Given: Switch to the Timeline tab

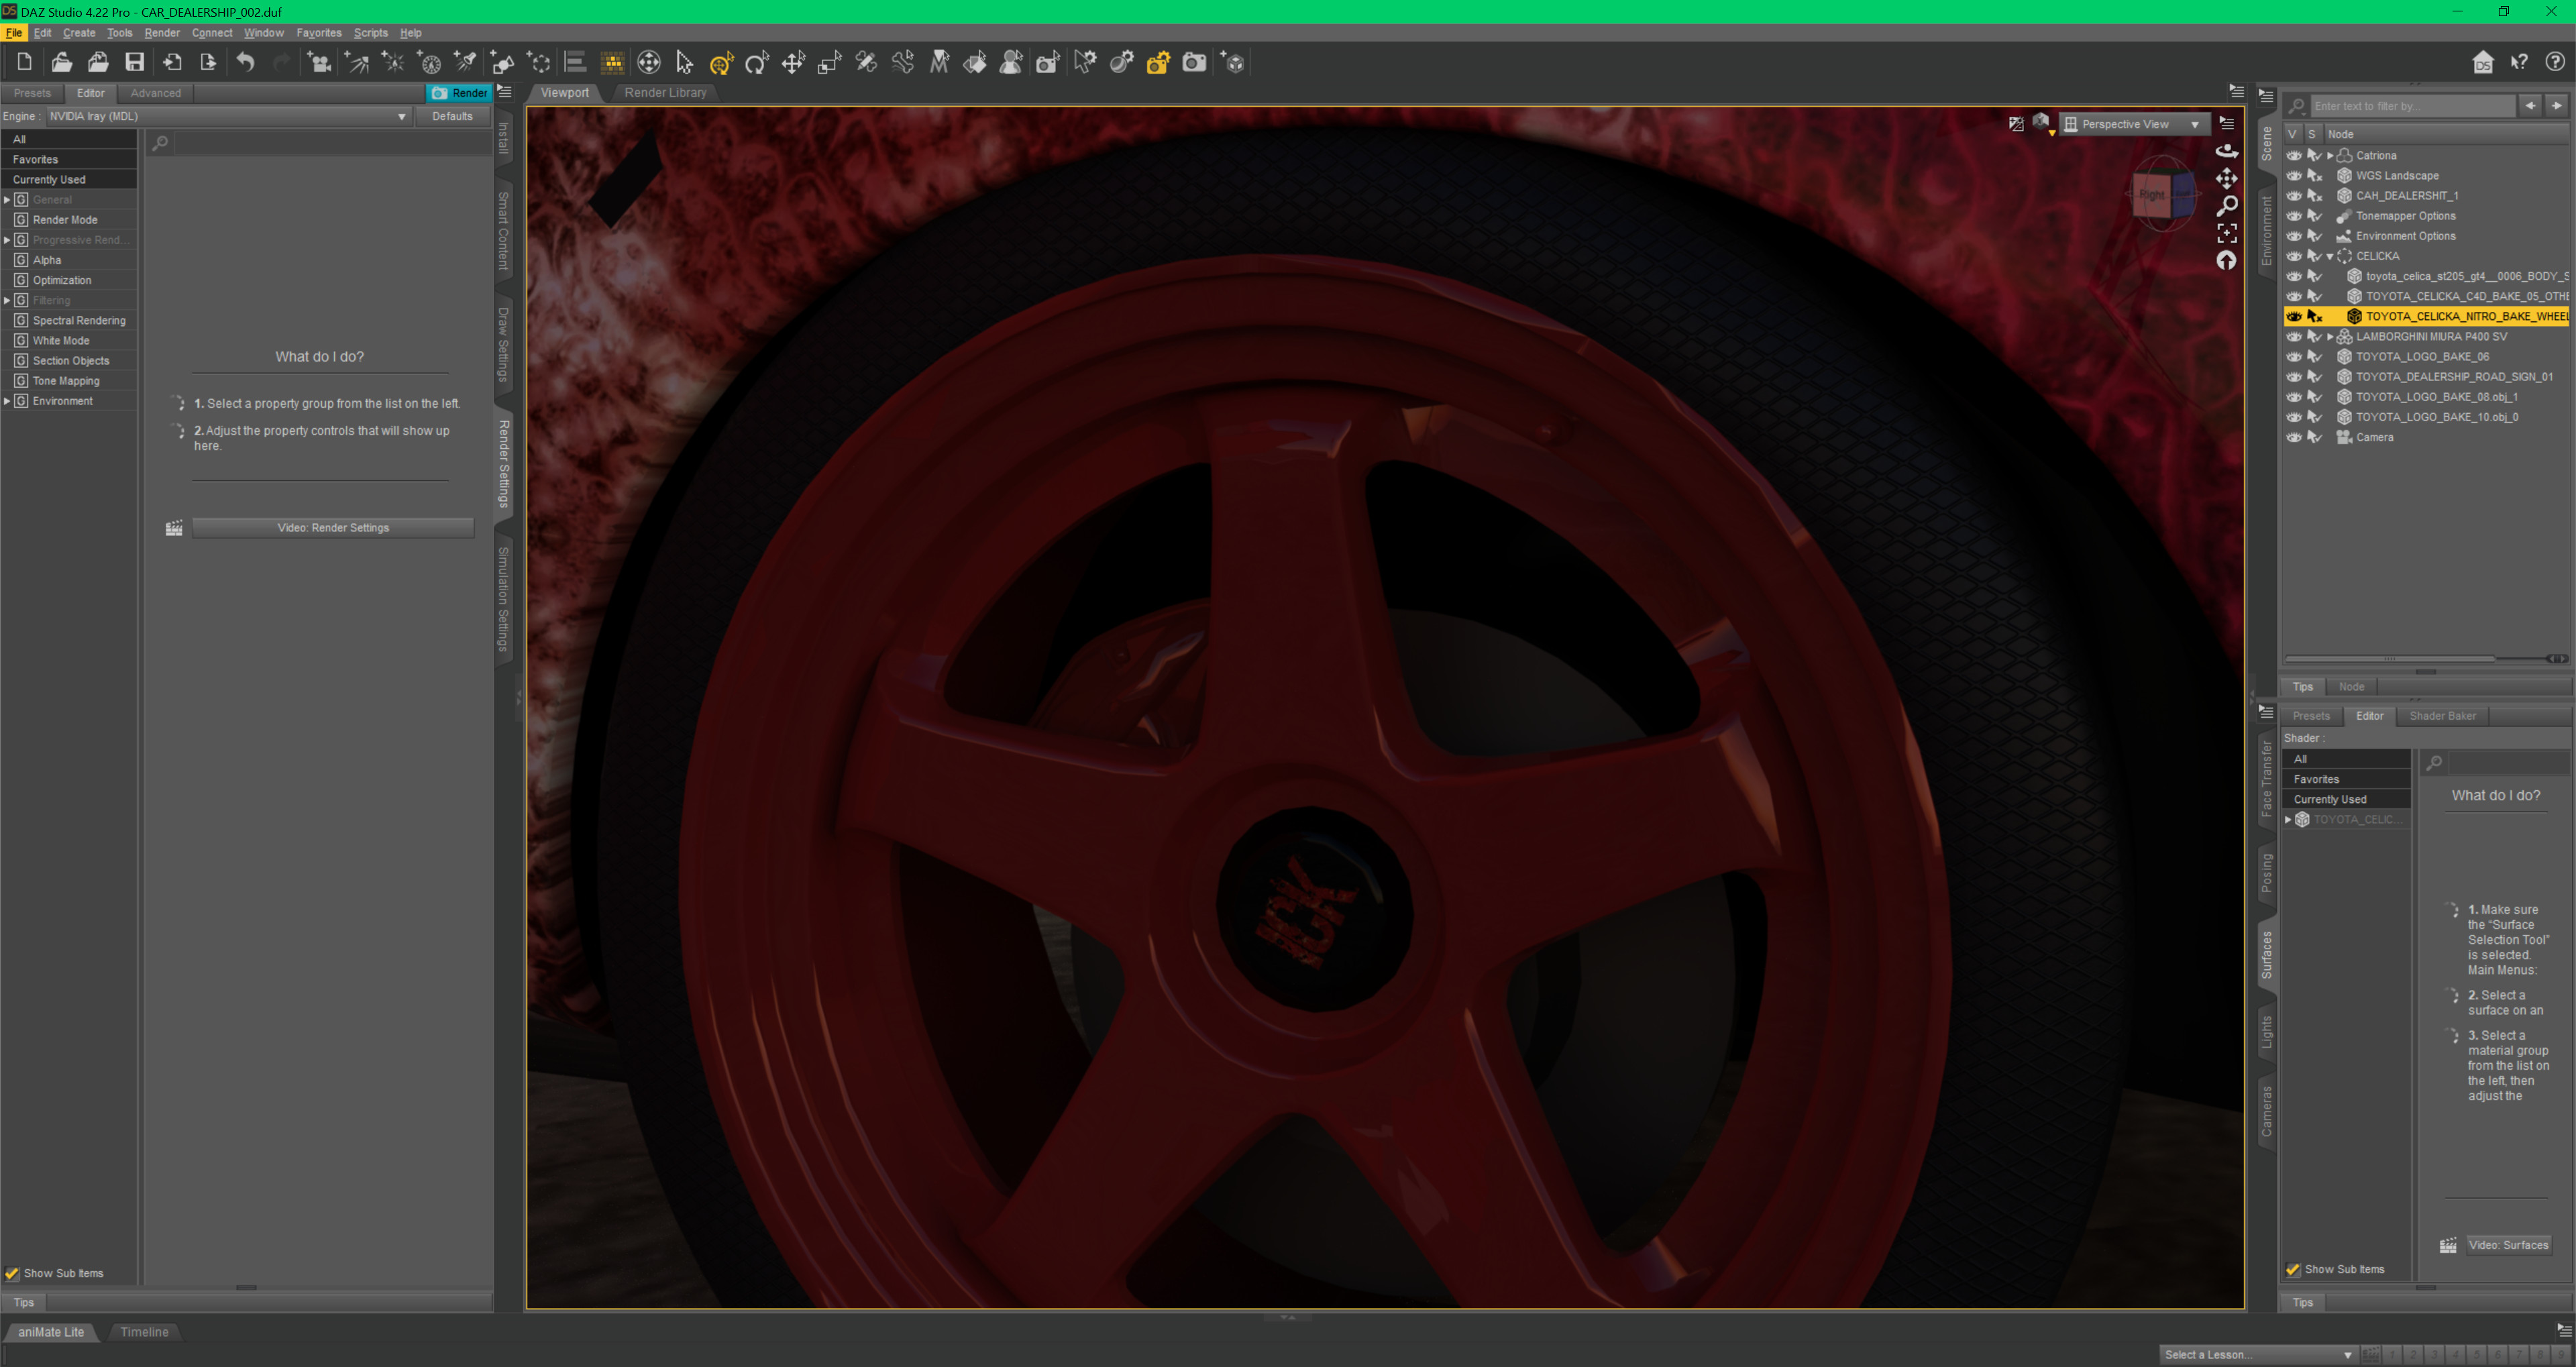Looking at the screenshot, I should 144,1331.
